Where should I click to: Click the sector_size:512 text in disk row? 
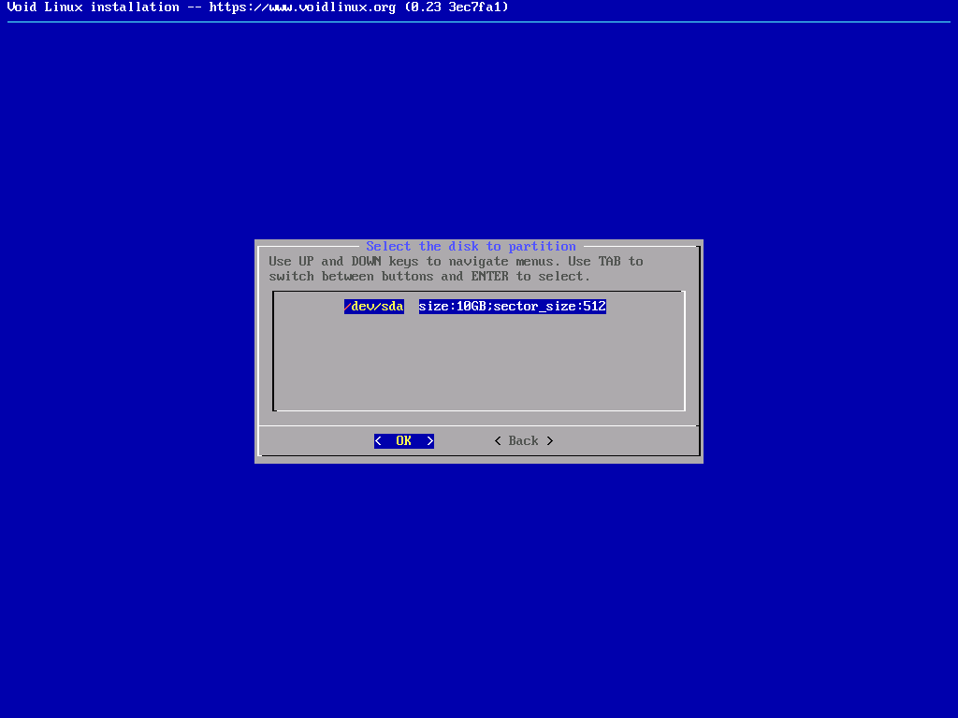click(x=550, y=307)
